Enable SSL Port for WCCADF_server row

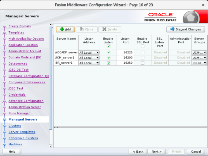pyautogui.click(x=143, y=52)
